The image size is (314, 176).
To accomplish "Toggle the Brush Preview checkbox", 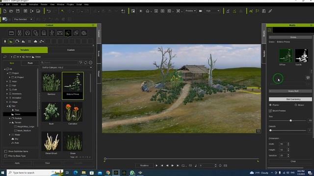I will [x=270, y=111].
